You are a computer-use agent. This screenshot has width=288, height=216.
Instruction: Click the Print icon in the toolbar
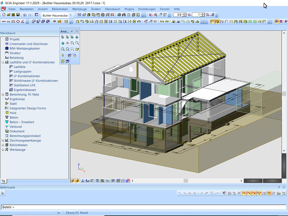119,15
